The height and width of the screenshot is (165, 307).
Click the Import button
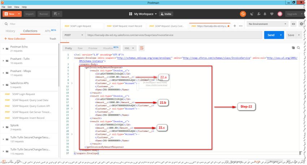pyautogui.click(x=29, y=14)
